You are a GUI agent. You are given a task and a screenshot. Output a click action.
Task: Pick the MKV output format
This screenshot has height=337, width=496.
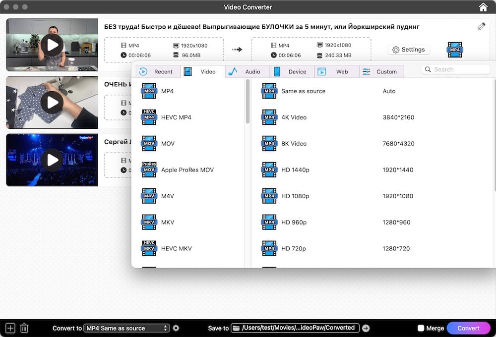(169, 222)
